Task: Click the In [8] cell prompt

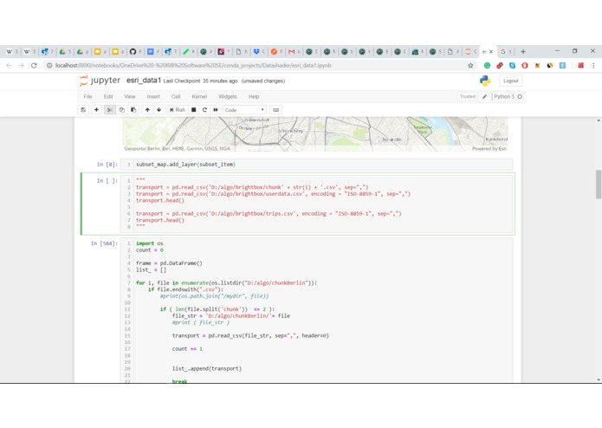Action: coord(107,165)
